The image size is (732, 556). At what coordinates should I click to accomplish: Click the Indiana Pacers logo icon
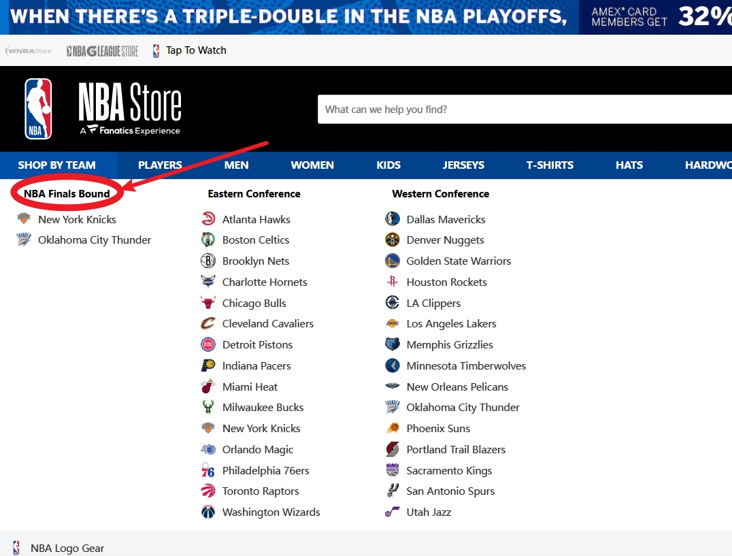[208, 365]
